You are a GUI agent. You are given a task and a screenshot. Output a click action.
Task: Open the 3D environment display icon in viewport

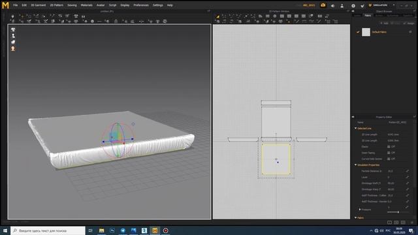click(13, 42)
